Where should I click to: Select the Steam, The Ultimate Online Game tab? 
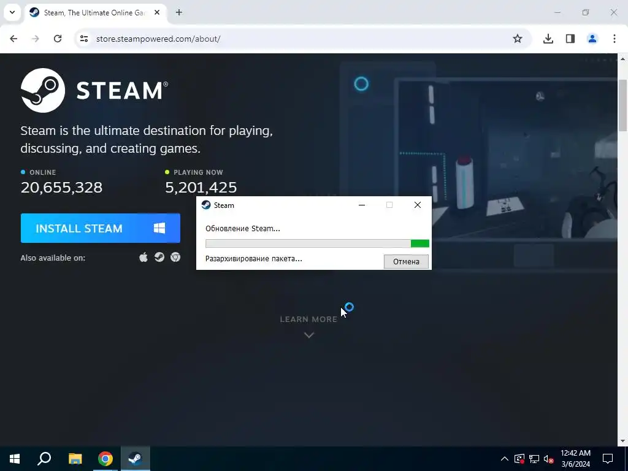click(x=96, y=12)
